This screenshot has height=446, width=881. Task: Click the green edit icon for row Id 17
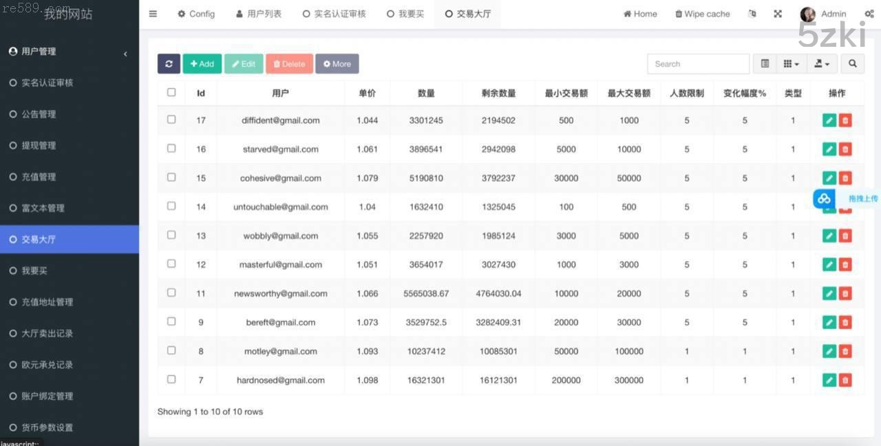tap(829, 120)
